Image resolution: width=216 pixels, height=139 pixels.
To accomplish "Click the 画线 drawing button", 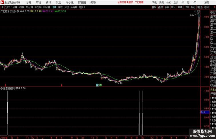I will [x=180, y=7].
